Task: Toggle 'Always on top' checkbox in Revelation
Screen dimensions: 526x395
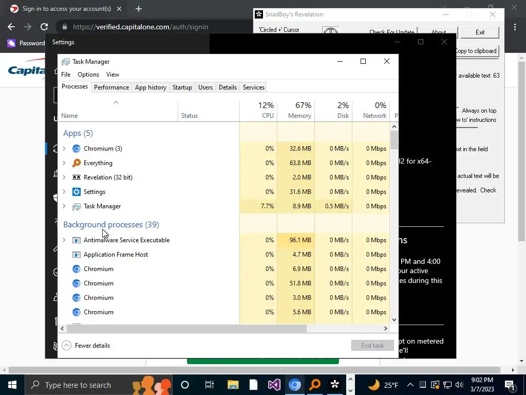Action: [x=458, y=111]
